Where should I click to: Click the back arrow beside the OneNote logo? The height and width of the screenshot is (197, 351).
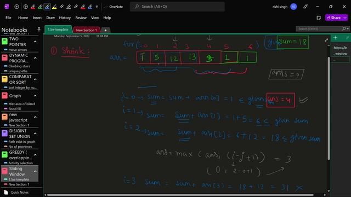16,7
